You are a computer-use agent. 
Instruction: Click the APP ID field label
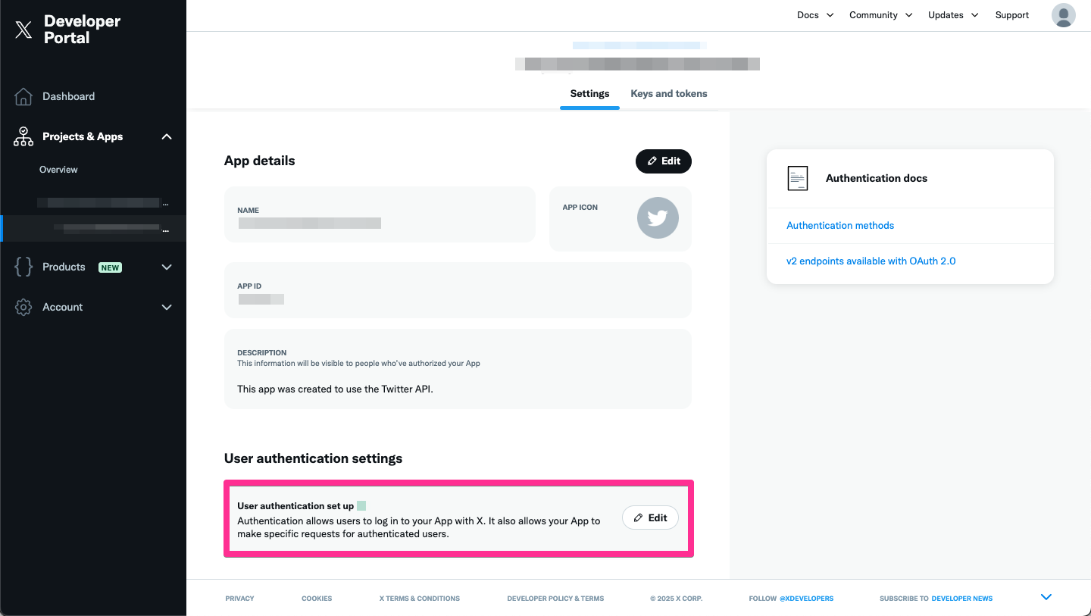pos(249,286)
